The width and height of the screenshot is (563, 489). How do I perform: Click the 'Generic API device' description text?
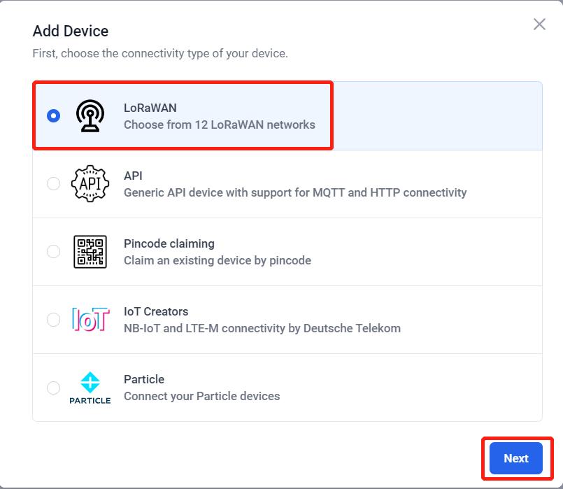(x=294, y=192)
